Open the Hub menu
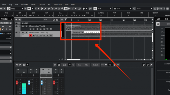Viewport: 170px width, 95px height. click(66, 5)
